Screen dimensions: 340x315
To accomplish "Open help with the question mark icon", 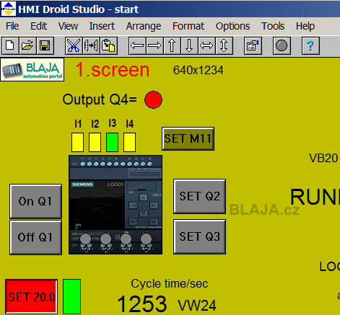I will tap(310, 45).
